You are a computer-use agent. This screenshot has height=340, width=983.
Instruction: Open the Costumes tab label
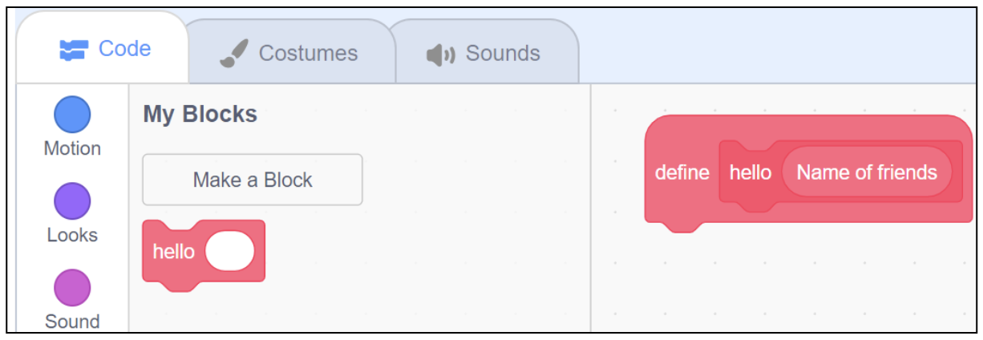tap(308, 54)
